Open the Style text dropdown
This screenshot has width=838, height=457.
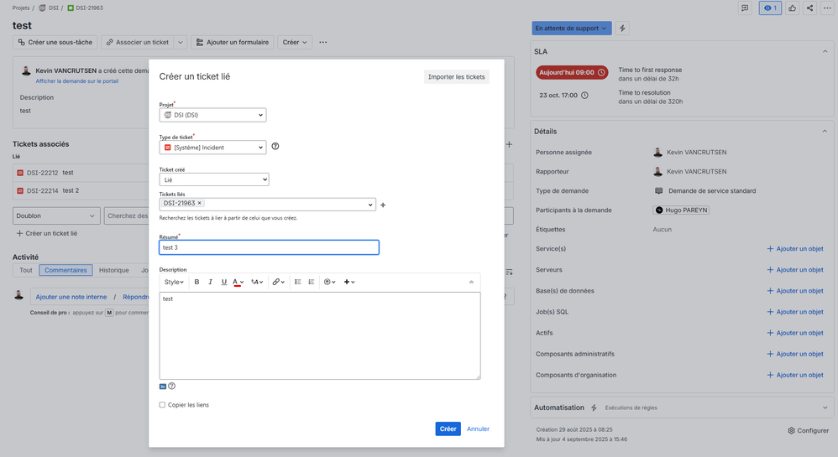pyautogui.click(x=174, y=282)
